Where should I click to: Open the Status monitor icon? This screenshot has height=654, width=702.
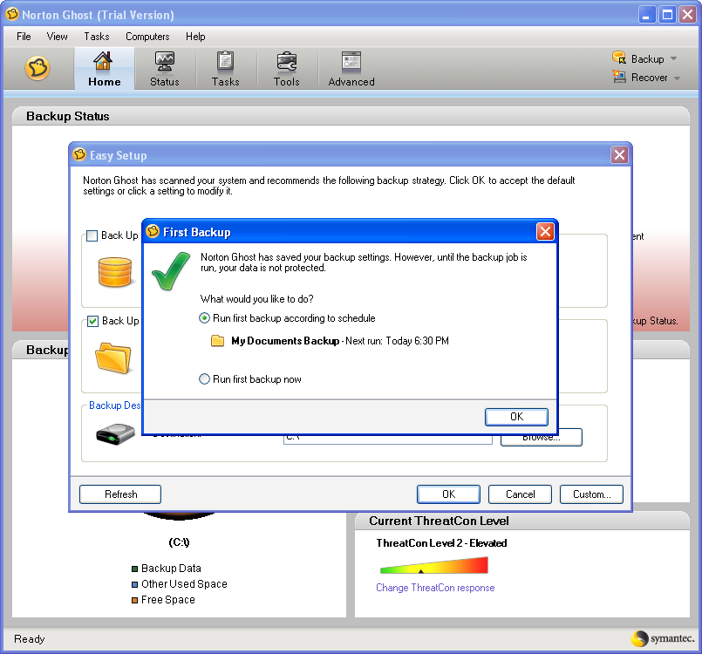pyautogui.click(x=164, y=61)
